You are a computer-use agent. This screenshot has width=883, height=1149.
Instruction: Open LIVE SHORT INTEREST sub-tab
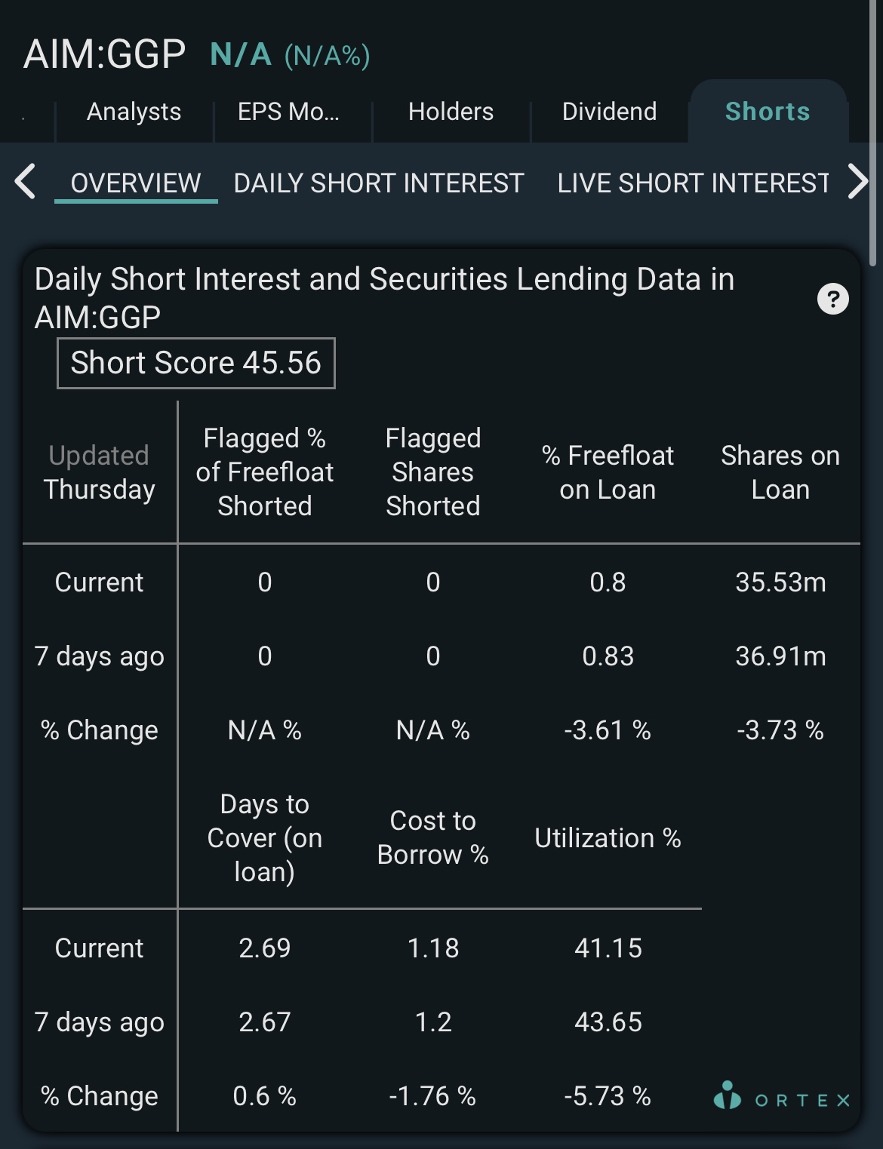pyautogui.click(x=693, y=183)
